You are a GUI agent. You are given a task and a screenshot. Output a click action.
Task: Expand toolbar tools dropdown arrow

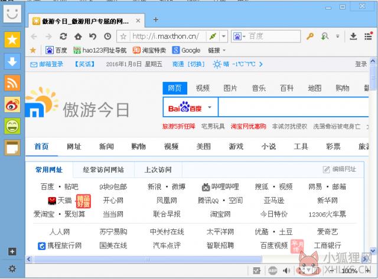[x=338, y=37]
